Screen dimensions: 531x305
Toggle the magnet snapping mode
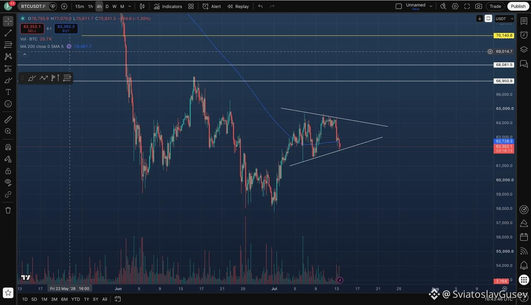(8, 147)
